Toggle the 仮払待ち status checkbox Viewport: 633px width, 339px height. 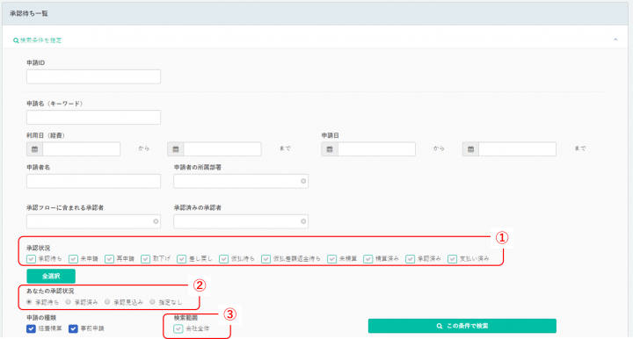pos(223,259)
